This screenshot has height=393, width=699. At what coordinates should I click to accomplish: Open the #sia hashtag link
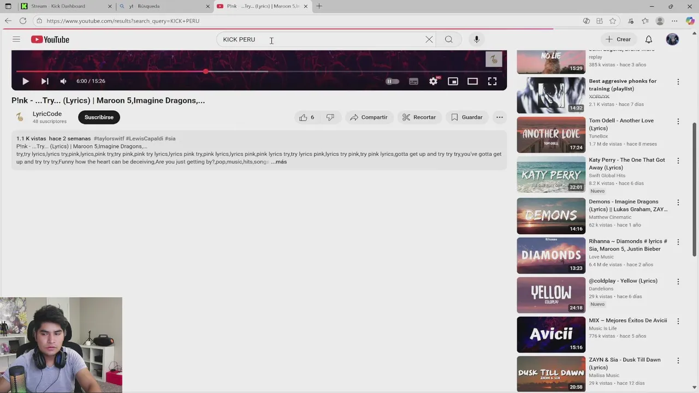pos(170,139)
